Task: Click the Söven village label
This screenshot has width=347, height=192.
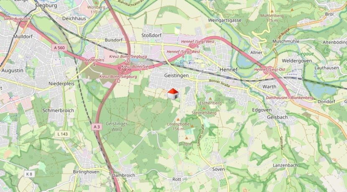Action: 218,169
